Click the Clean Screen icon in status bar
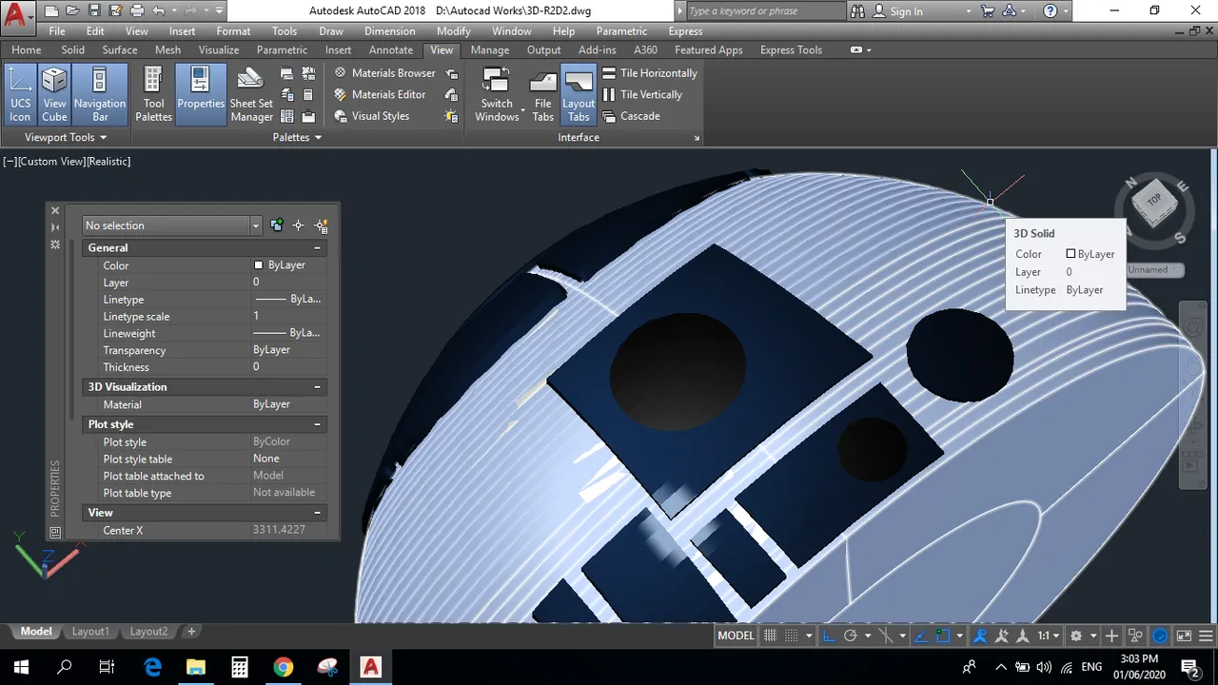Screen dimensions: 1218x685 coord(1184,636)
